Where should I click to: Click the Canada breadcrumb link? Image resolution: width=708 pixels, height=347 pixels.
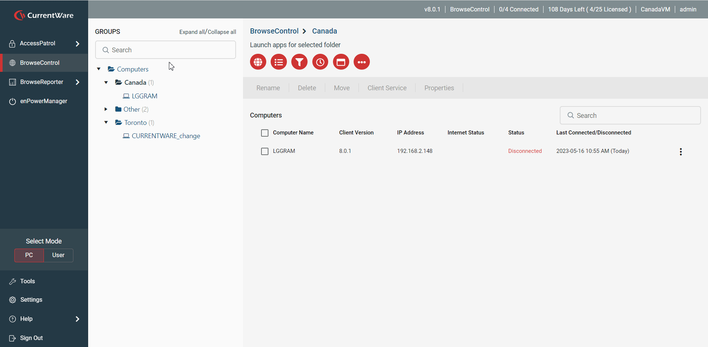tap(324, 31)
